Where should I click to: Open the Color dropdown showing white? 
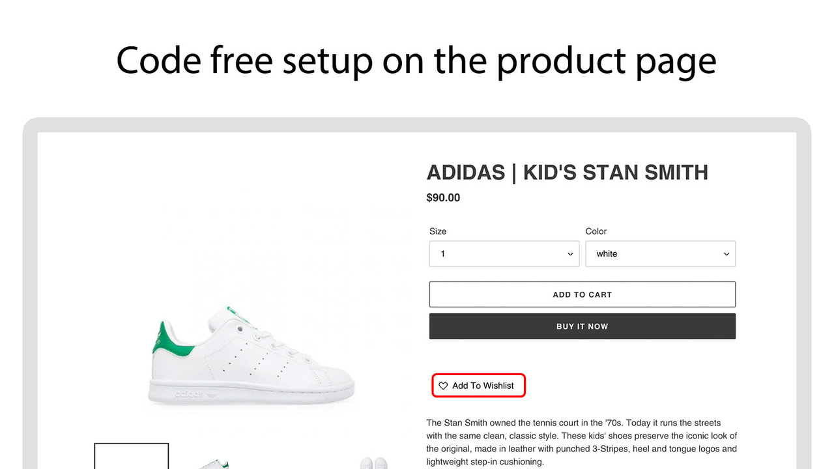(660, 253)
